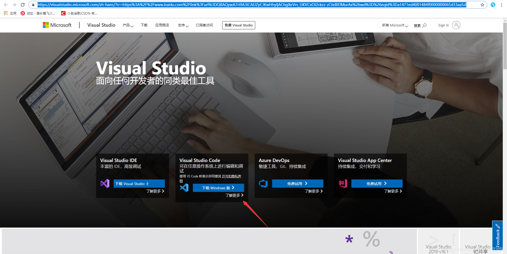
Task: Click the Azure DevOps card title
Action: (x=274, y=160)
